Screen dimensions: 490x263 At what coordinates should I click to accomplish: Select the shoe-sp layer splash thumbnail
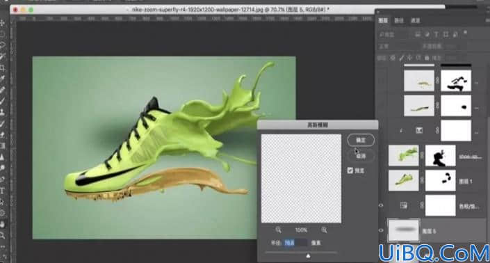(x=403, y=155)
